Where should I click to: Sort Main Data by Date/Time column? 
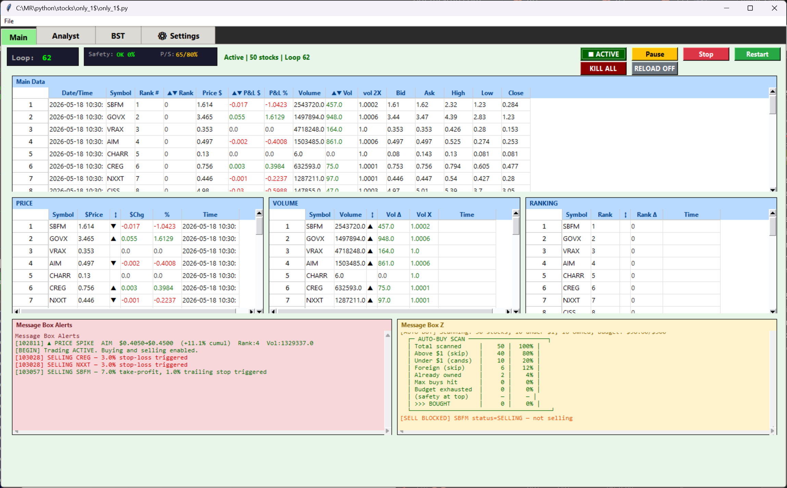coord(77,93)
